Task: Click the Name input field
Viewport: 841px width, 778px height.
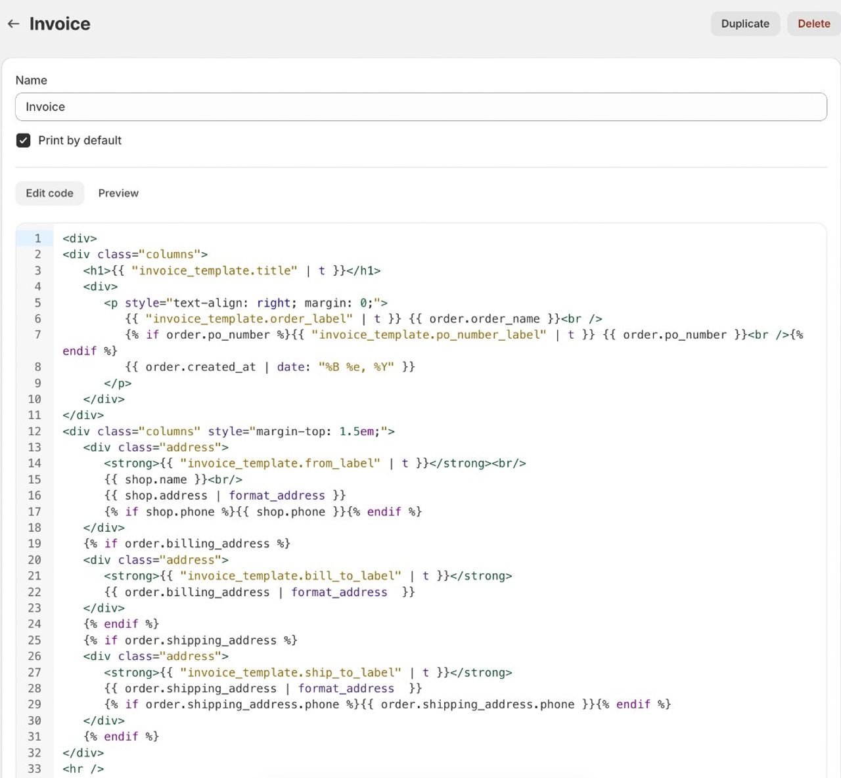Action: (x=420, y=107)
